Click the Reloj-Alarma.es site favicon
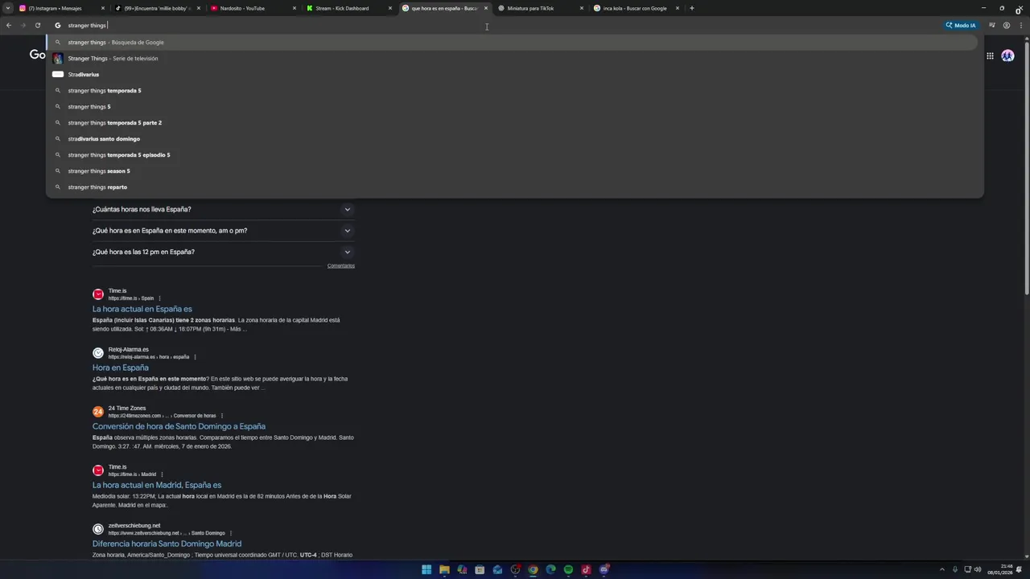 point(98,353)
